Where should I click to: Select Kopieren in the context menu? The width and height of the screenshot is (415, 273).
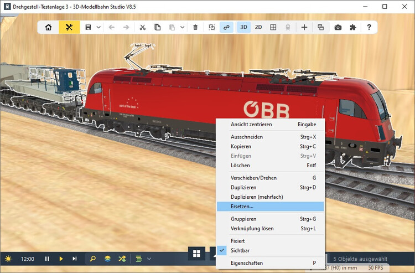[x=270, y=146]
